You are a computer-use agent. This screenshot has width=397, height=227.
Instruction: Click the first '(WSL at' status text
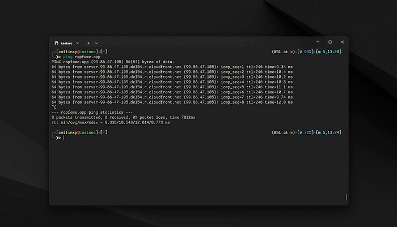pyautogui.click(x=280, y=52)
